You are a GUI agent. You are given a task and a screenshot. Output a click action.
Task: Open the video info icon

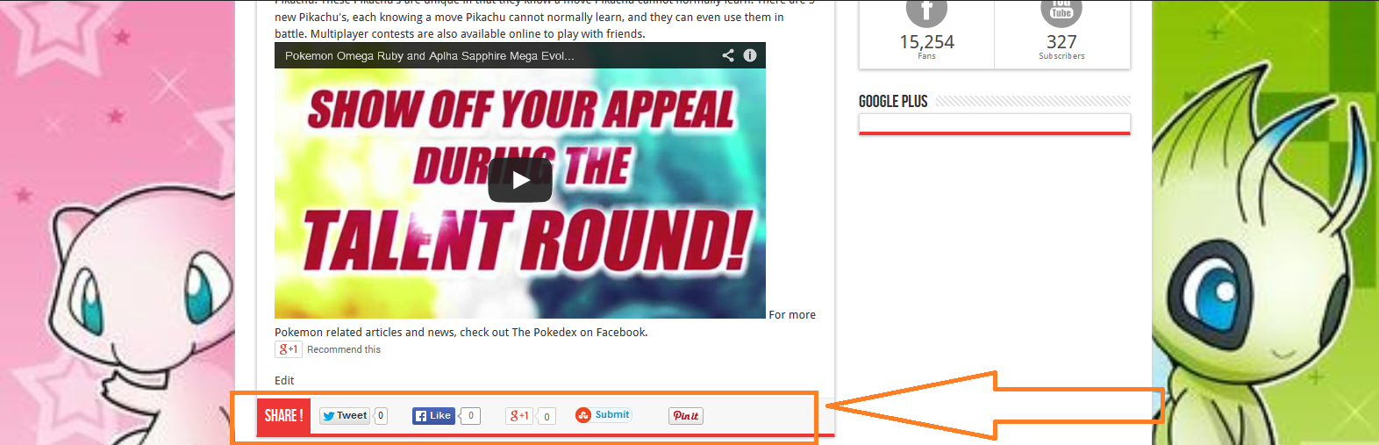(750, 55)
